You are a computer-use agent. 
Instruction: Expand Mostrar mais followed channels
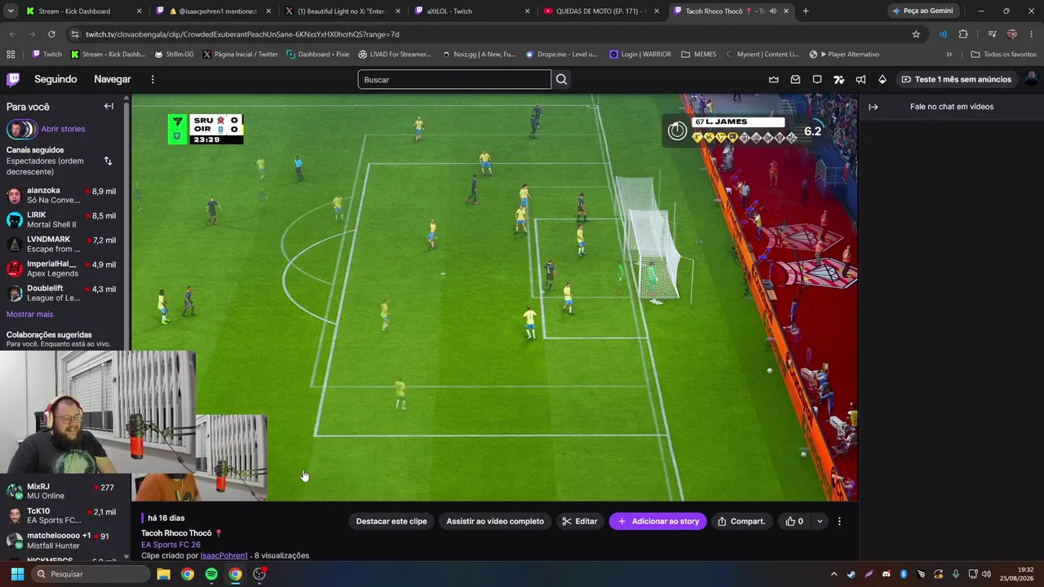point(29,314)
